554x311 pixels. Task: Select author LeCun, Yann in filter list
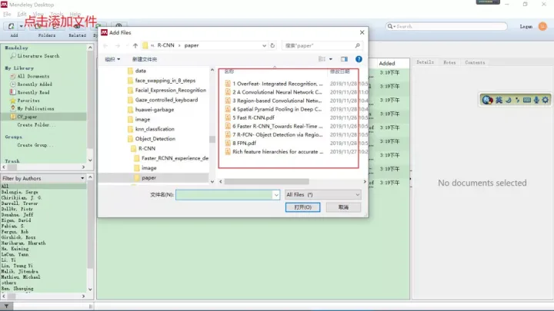point(15,254)
